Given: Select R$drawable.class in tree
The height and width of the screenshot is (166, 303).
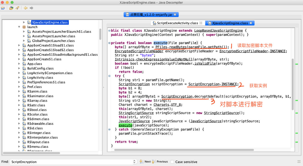Looking at the screenshot, I should coord(40,124).
